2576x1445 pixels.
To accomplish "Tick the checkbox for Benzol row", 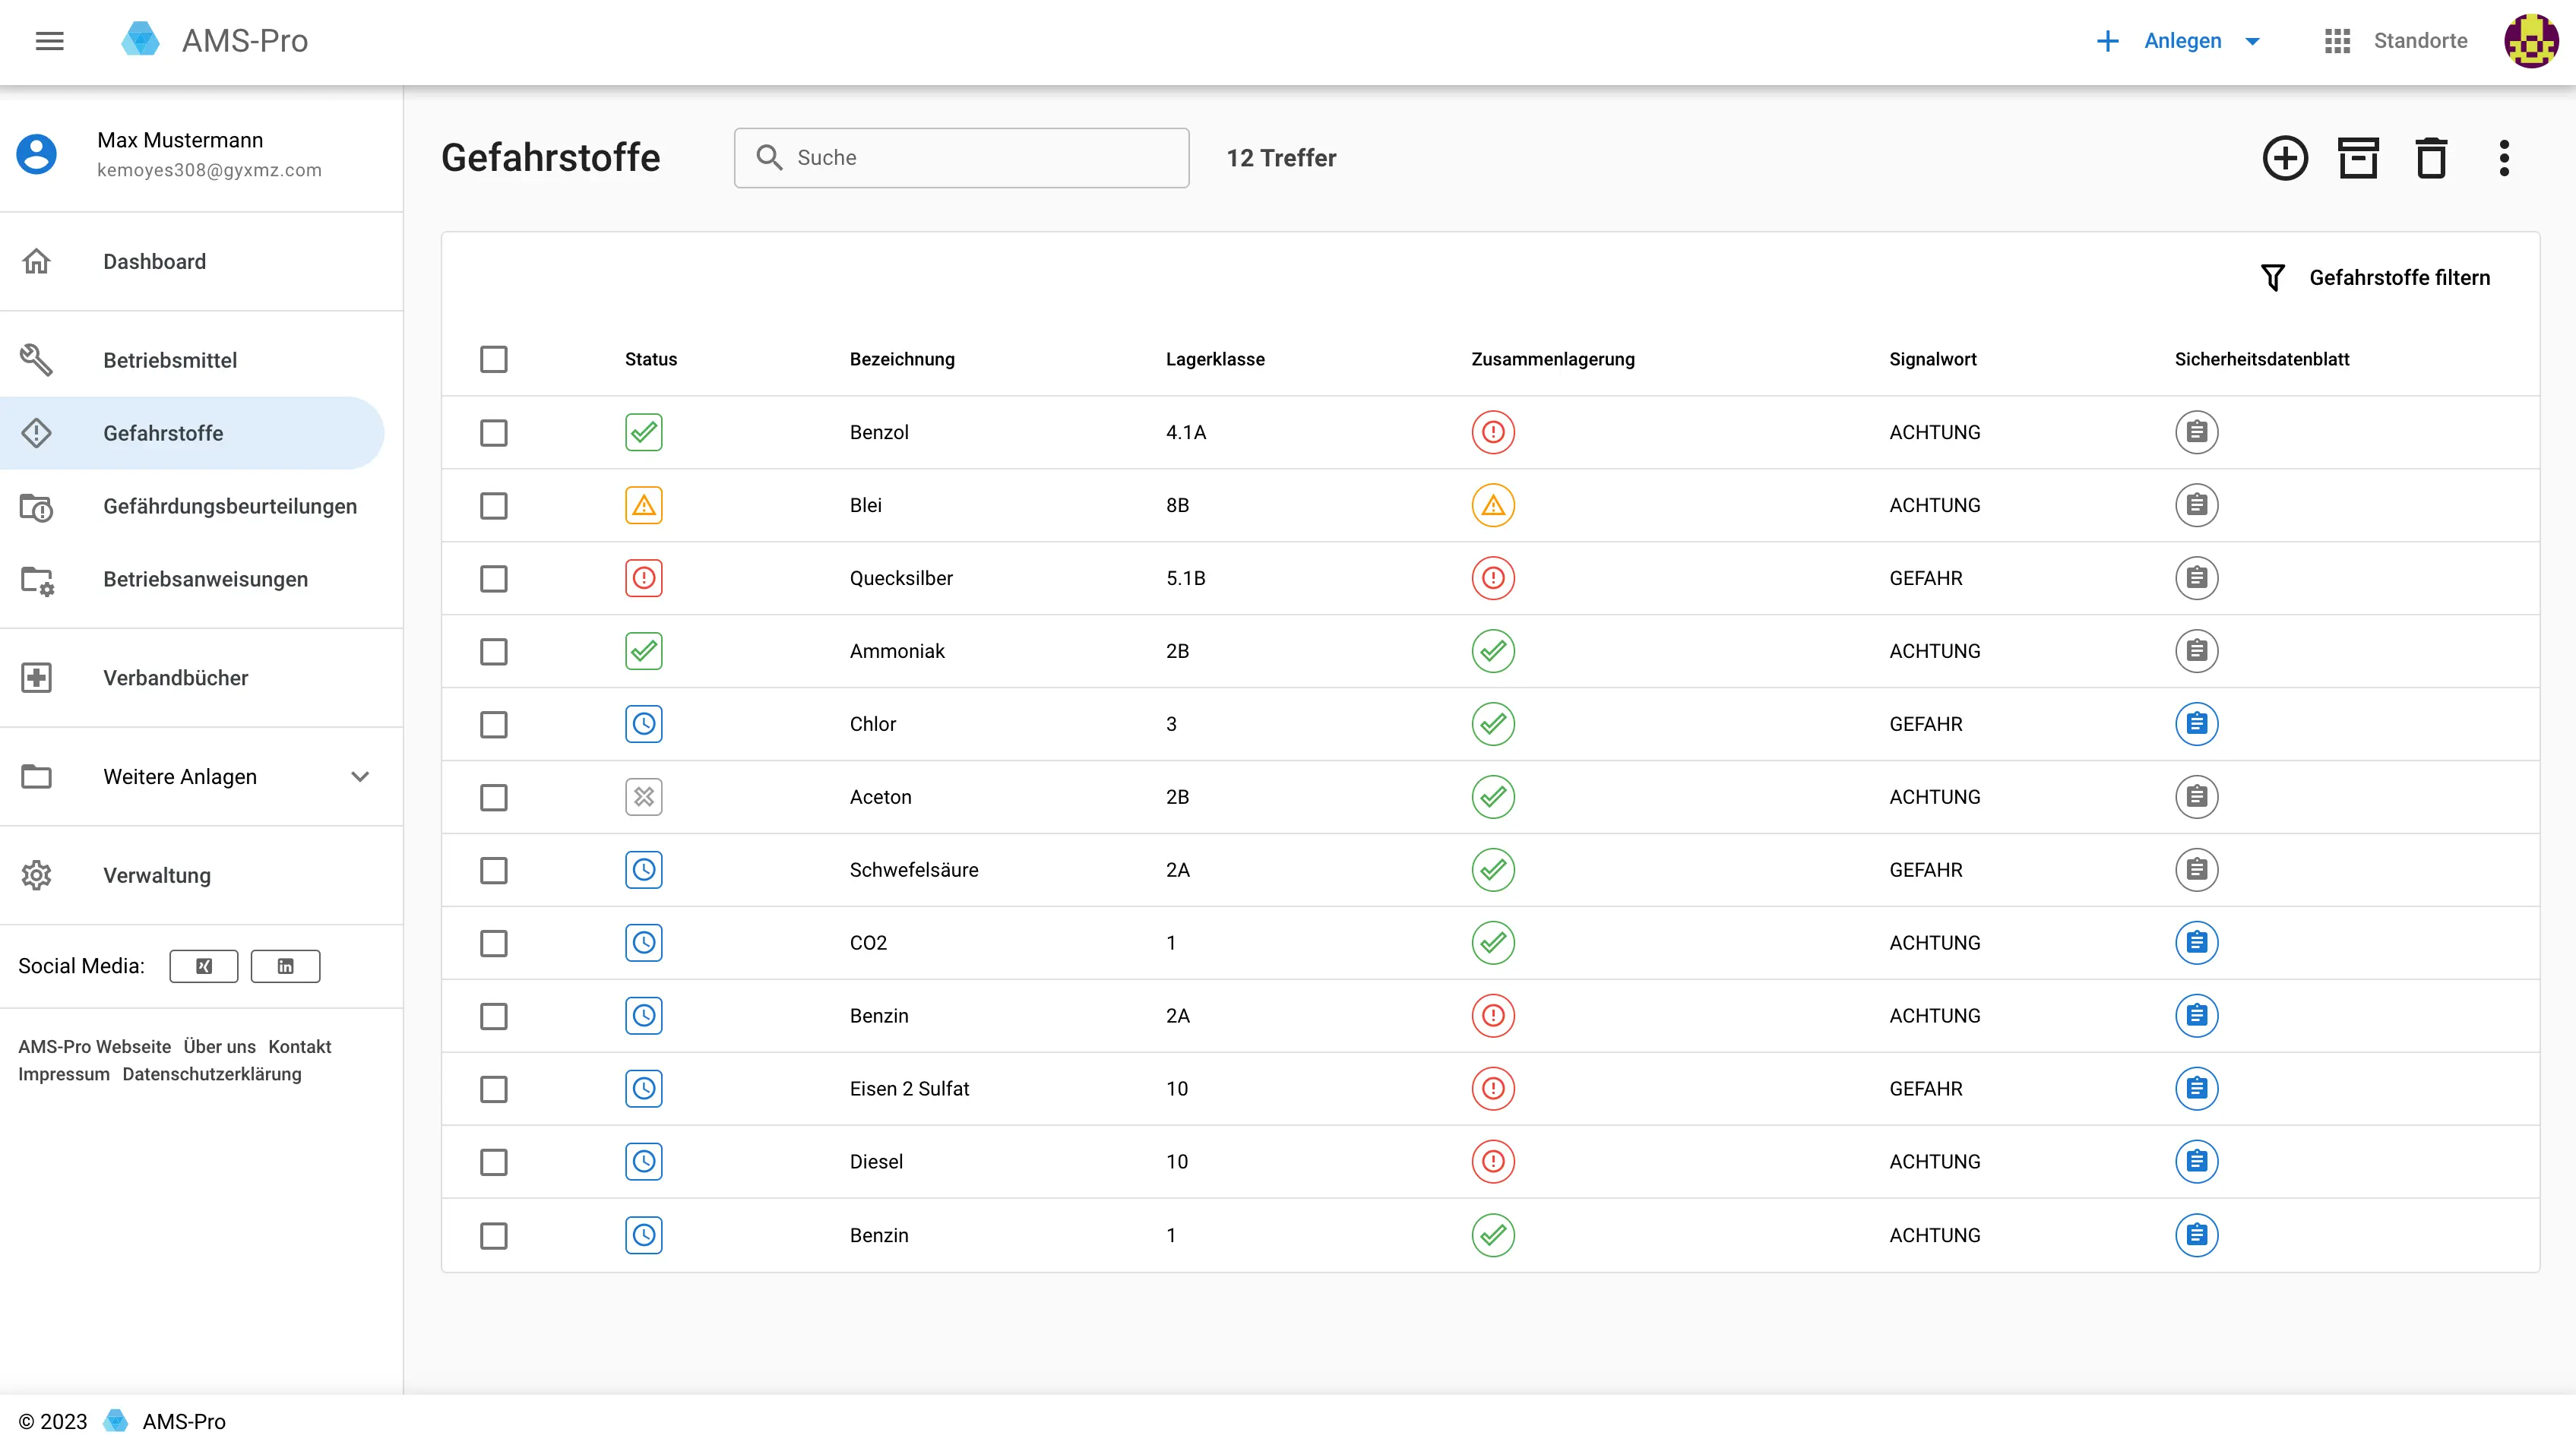I will pos(493,433).
